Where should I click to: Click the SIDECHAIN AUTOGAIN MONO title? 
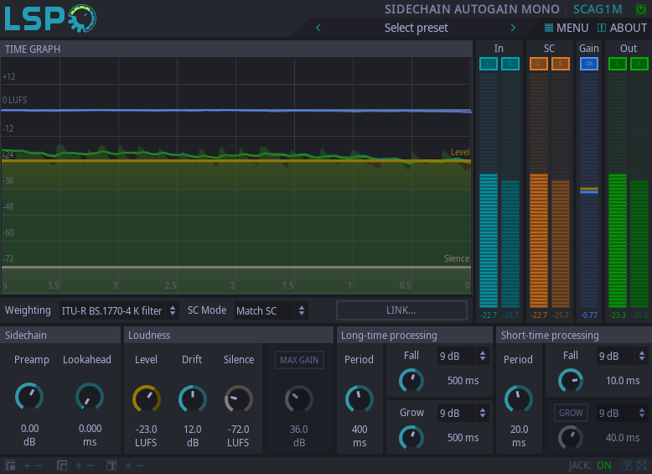click(x=472, y=9)
